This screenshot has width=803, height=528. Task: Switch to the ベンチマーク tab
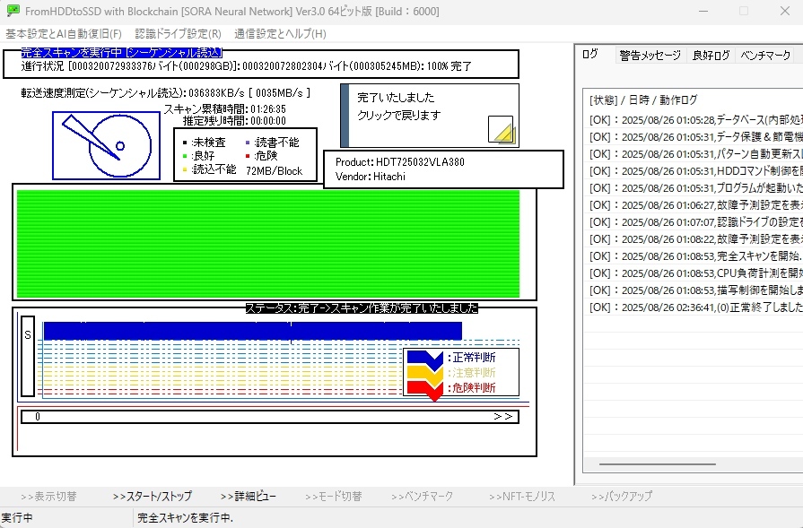coord(765,56)
